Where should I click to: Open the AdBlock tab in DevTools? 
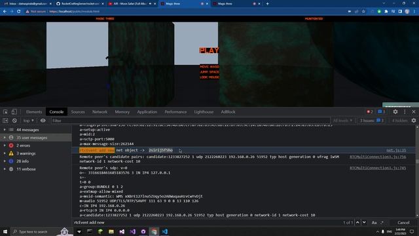click(x=228, y=112)
